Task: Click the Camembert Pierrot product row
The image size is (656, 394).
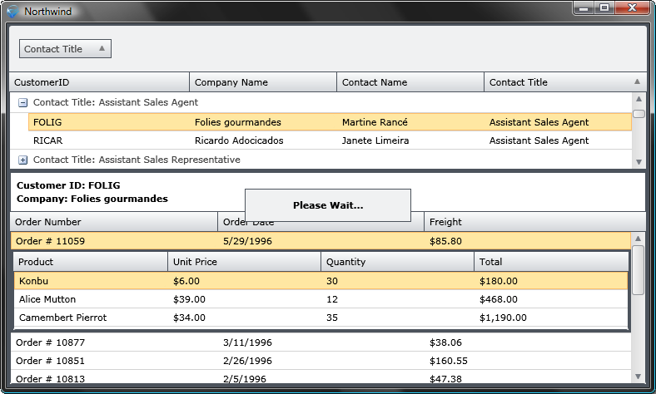Action: pyautogui.click(x=321, y=318)
